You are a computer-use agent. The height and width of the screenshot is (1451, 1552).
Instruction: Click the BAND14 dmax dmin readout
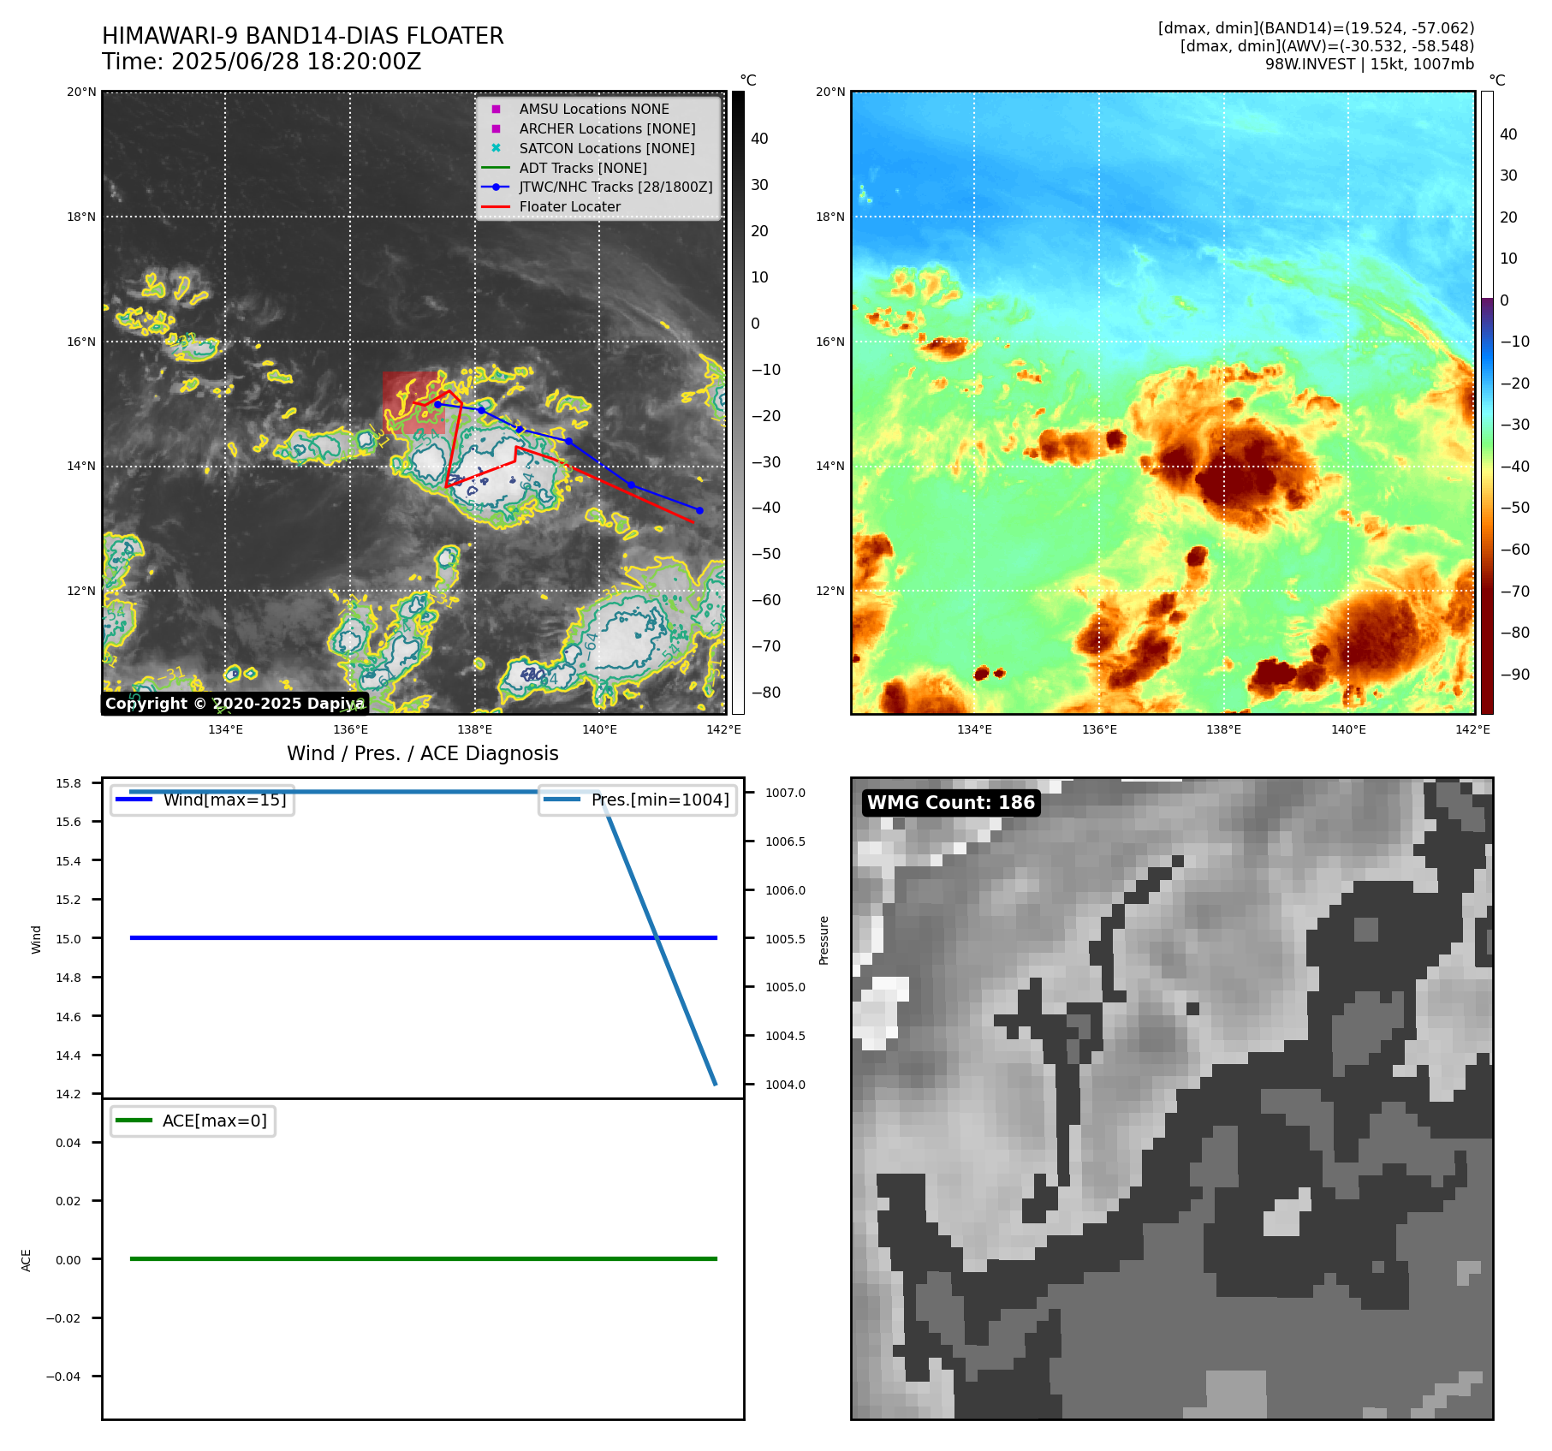[x=1316, y=28]
